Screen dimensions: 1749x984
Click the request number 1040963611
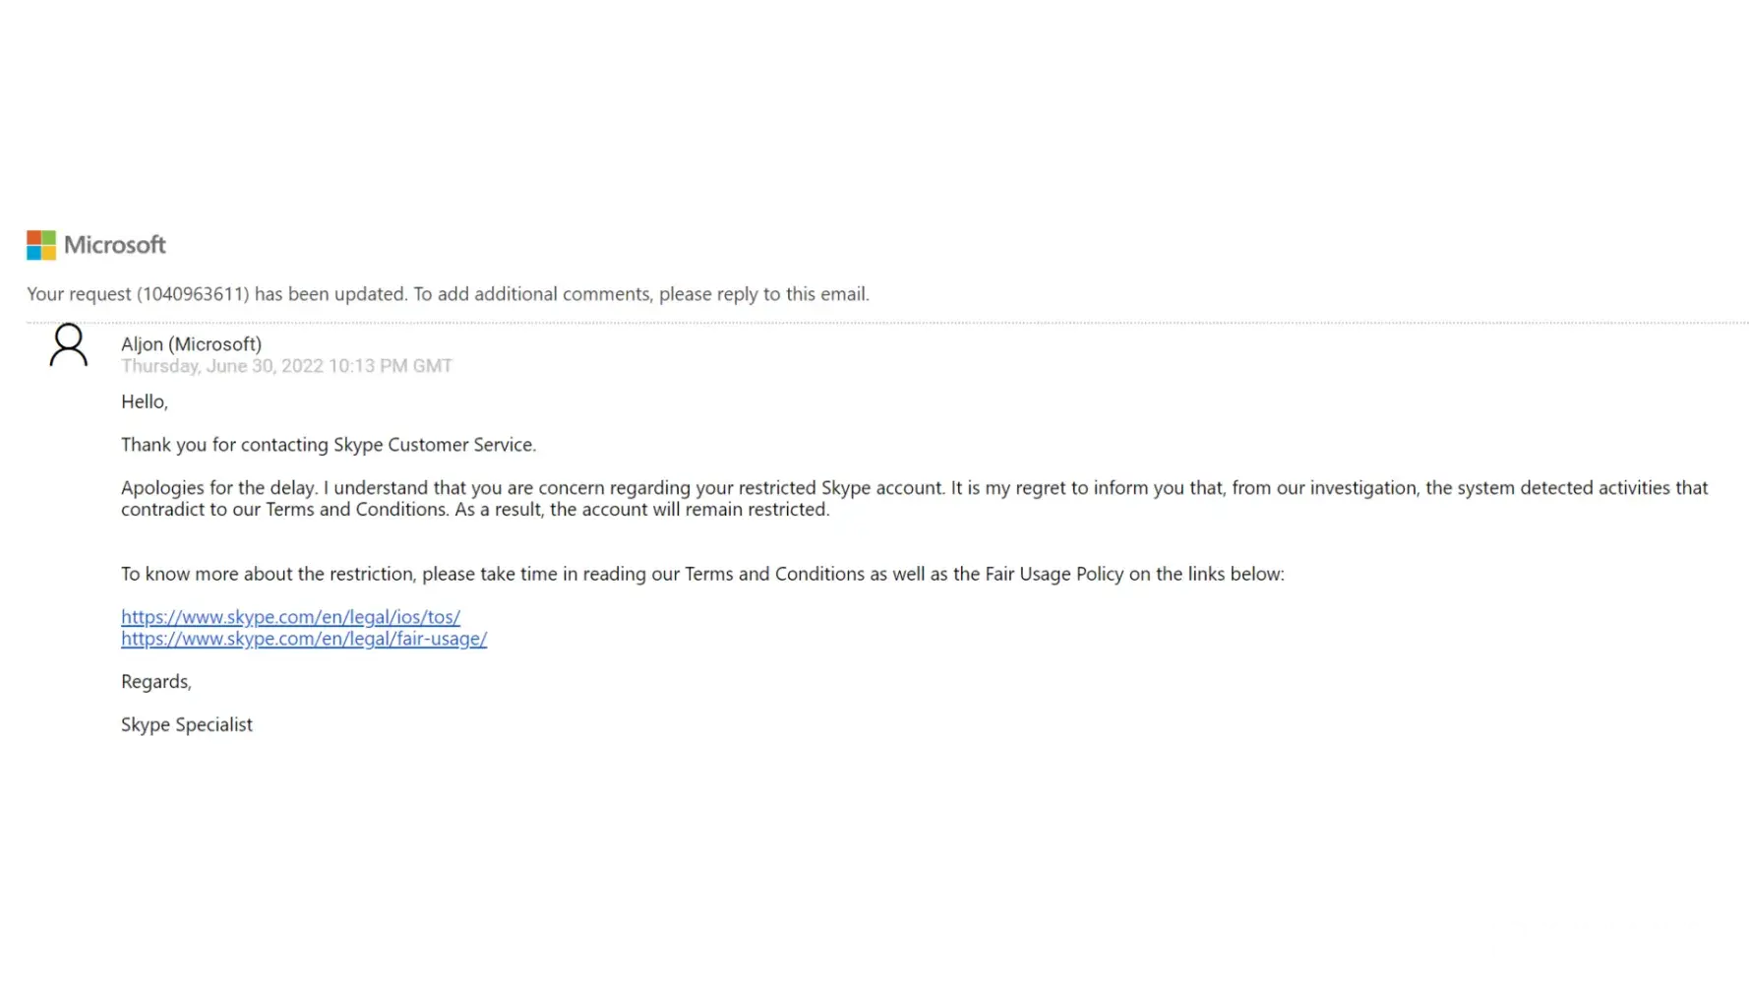193,294
